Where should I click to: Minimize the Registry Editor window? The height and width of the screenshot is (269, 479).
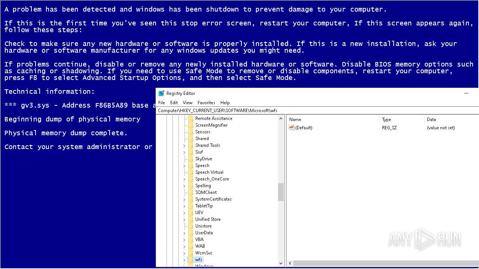466,93
